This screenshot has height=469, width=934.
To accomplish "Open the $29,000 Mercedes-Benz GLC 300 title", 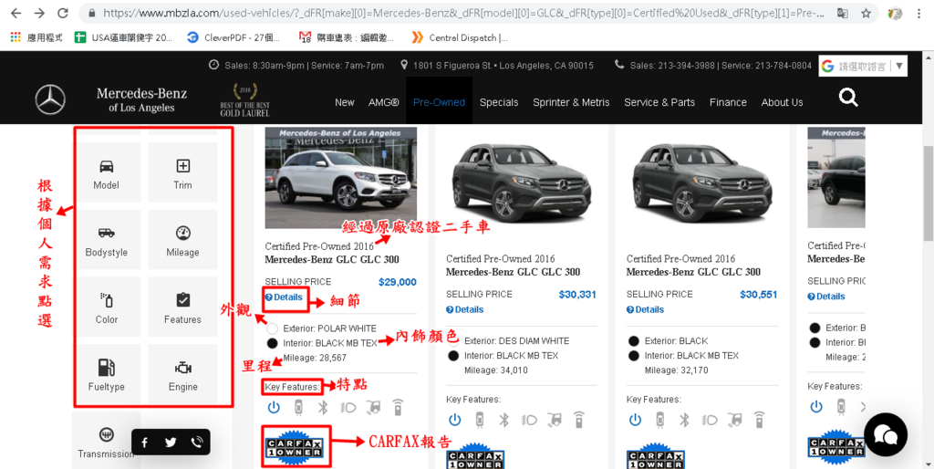I will coord(332,260).
